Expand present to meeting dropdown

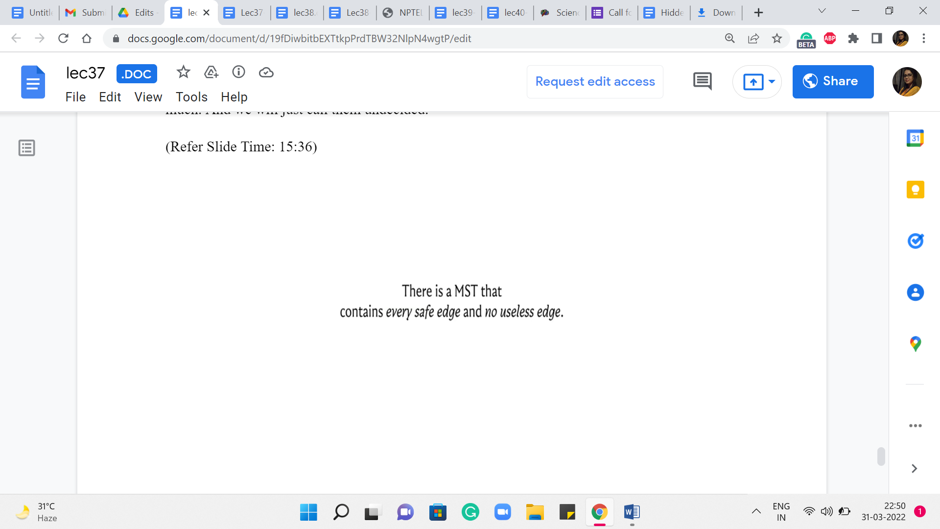click(772, 81)
